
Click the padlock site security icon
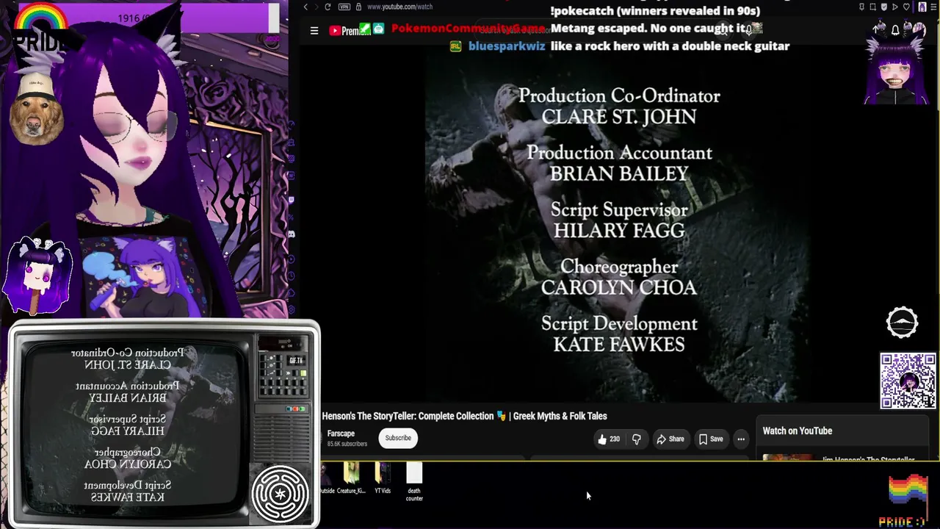(x=358, y=7)
